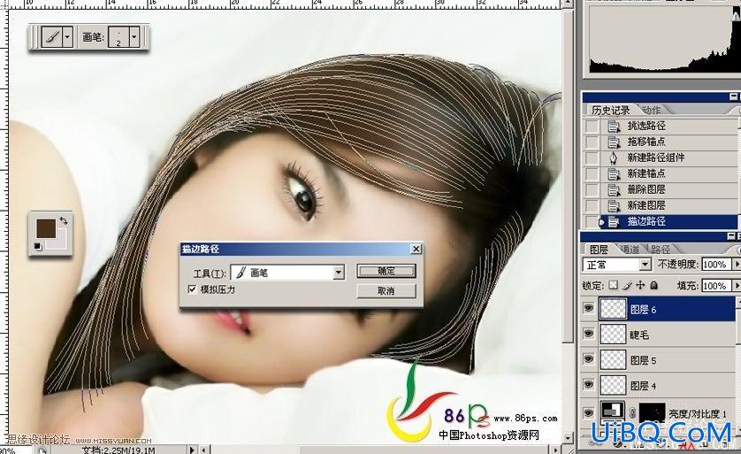Cancel the dialog with 取消 button
Viewport: 741px width, 454px height.
[386, 291]
